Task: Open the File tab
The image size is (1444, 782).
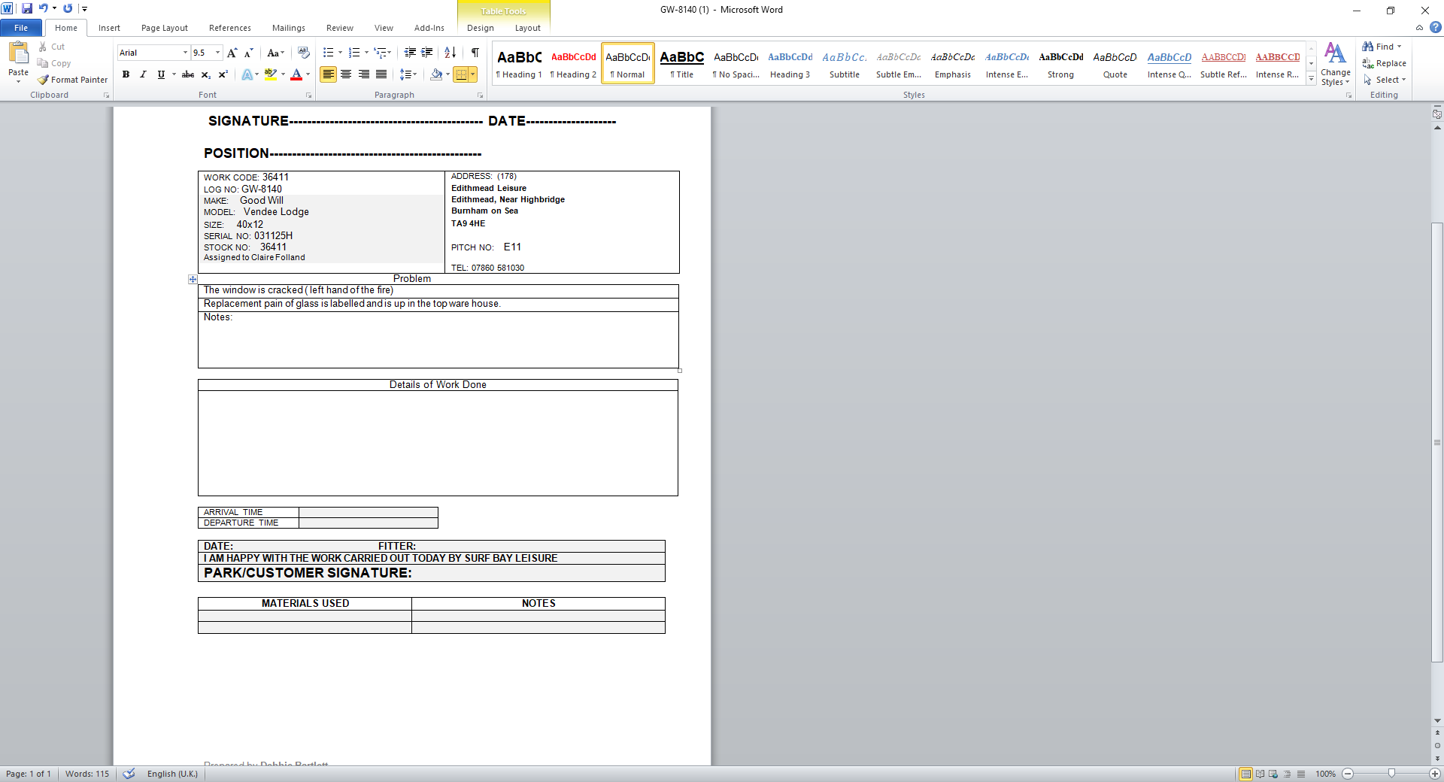Action: [21, 28]
